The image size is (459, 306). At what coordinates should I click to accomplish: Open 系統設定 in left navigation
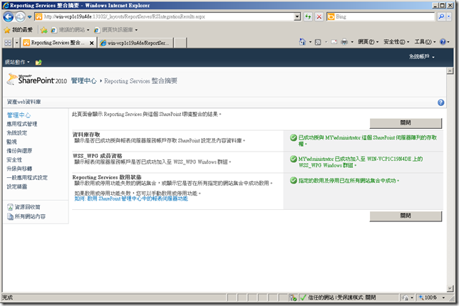coord(16,132)
